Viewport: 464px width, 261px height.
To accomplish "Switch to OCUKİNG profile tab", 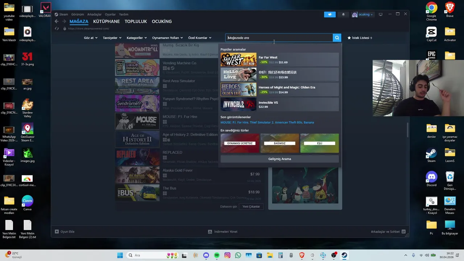I will (x=162, y=21).
